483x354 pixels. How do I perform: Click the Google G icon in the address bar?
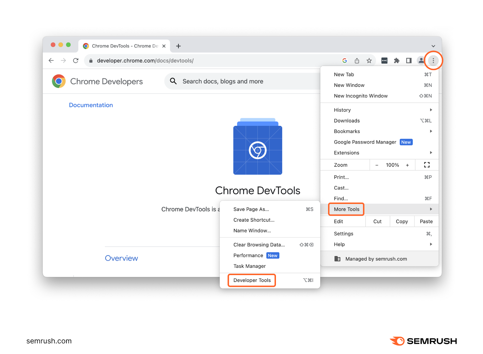[344, 60]
